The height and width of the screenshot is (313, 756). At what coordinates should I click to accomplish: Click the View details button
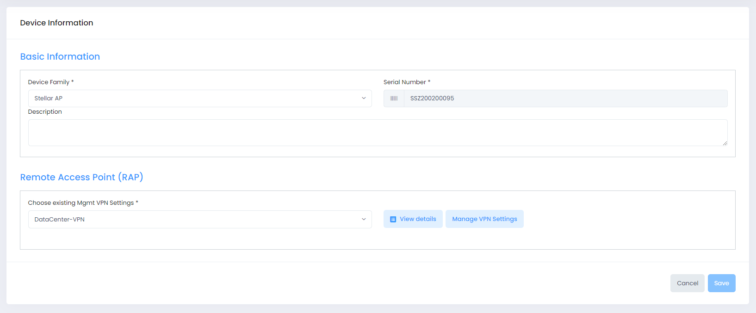413,219
